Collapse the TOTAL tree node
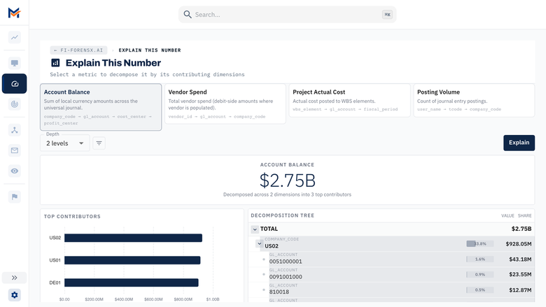546x307 pixels. point(255,229)
